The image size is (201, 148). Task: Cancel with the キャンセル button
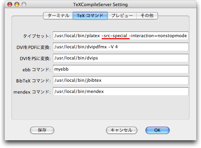[x=122, y=130]
